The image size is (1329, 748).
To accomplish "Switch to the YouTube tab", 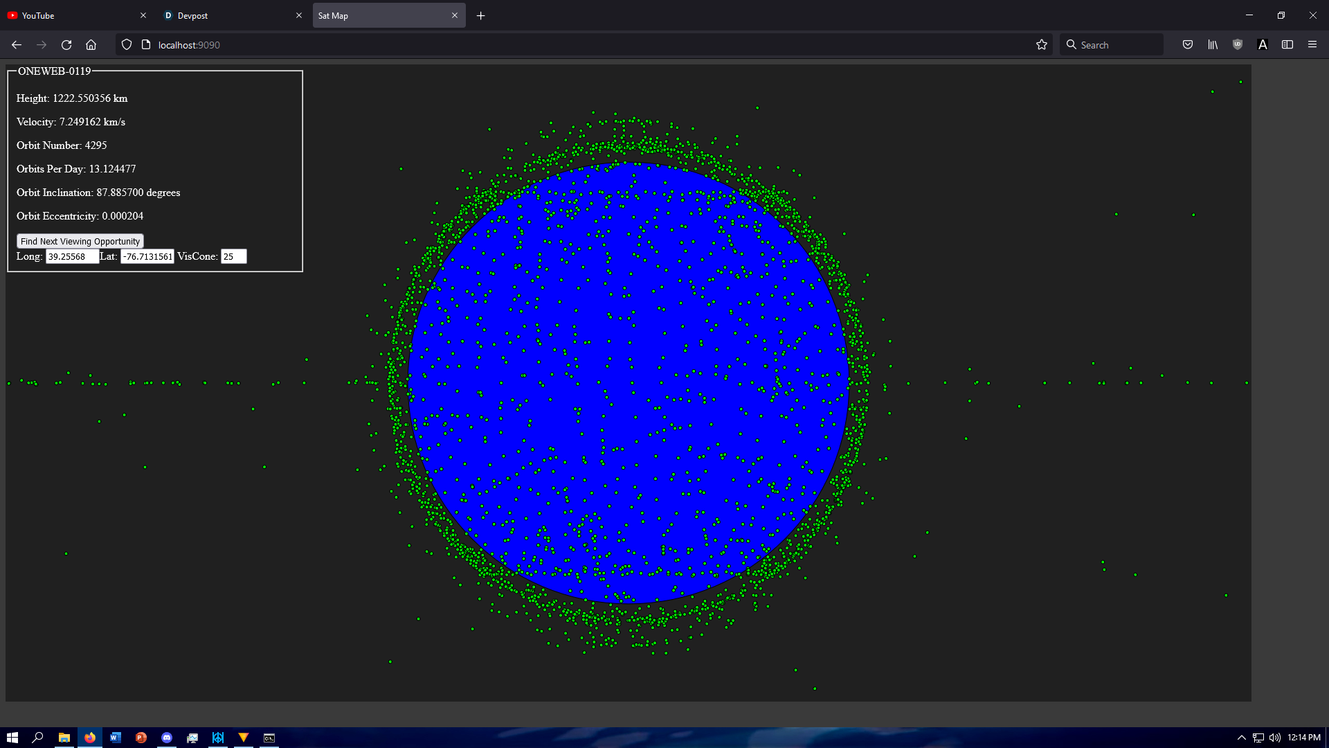I will (x=69, y=15).
